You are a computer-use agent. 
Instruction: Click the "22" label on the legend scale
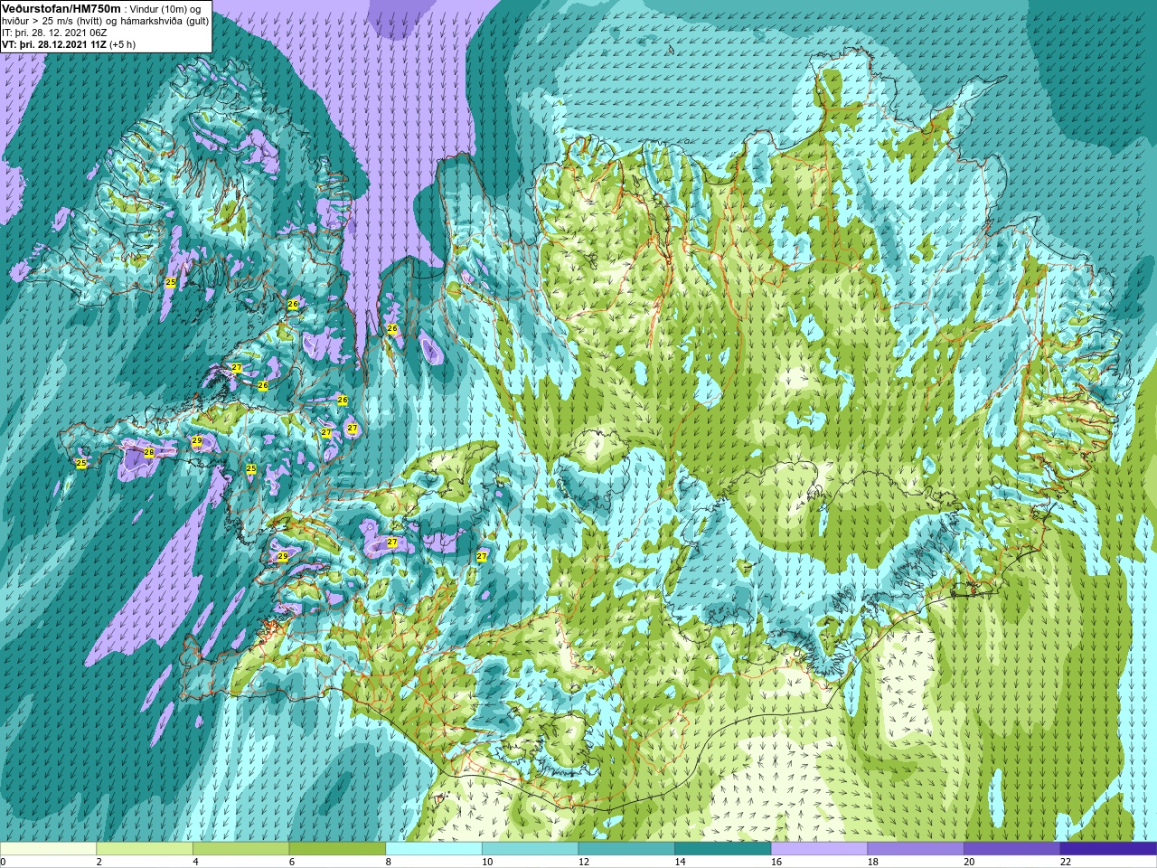(x=1066, y=862)
